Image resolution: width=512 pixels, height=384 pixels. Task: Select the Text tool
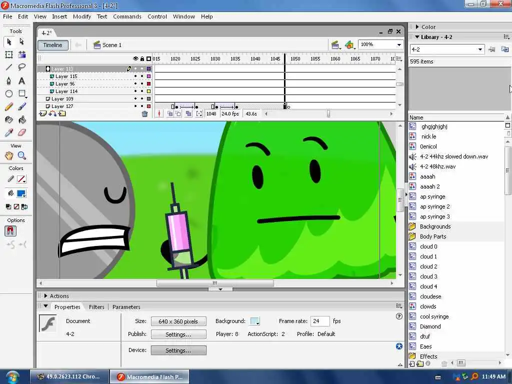tap(21, 80)
